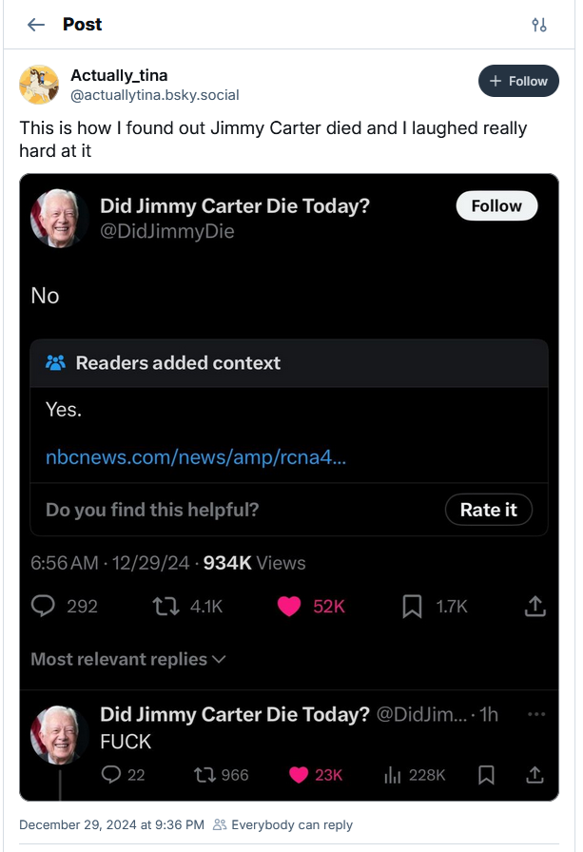The width and height of the screenshot is (583, 852).
Task: Click the repost icon showing 4.1K
Action: tap(166, 606)
